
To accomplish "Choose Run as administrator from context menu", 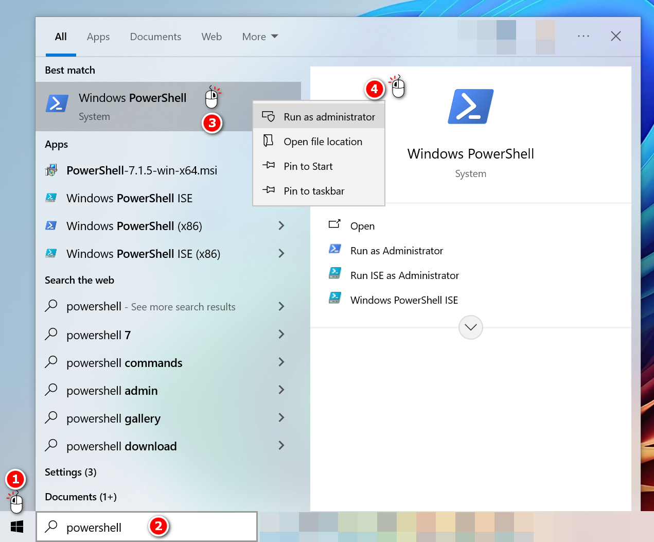I will pyautogui.click(x=329, y=117).
